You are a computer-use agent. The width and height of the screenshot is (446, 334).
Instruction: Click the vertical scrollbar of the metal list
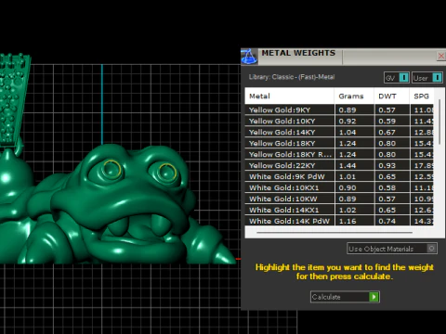[439, 122]
